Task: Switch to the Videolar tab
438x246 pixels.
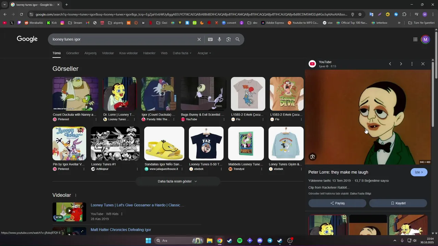Action: coord(108,53)
